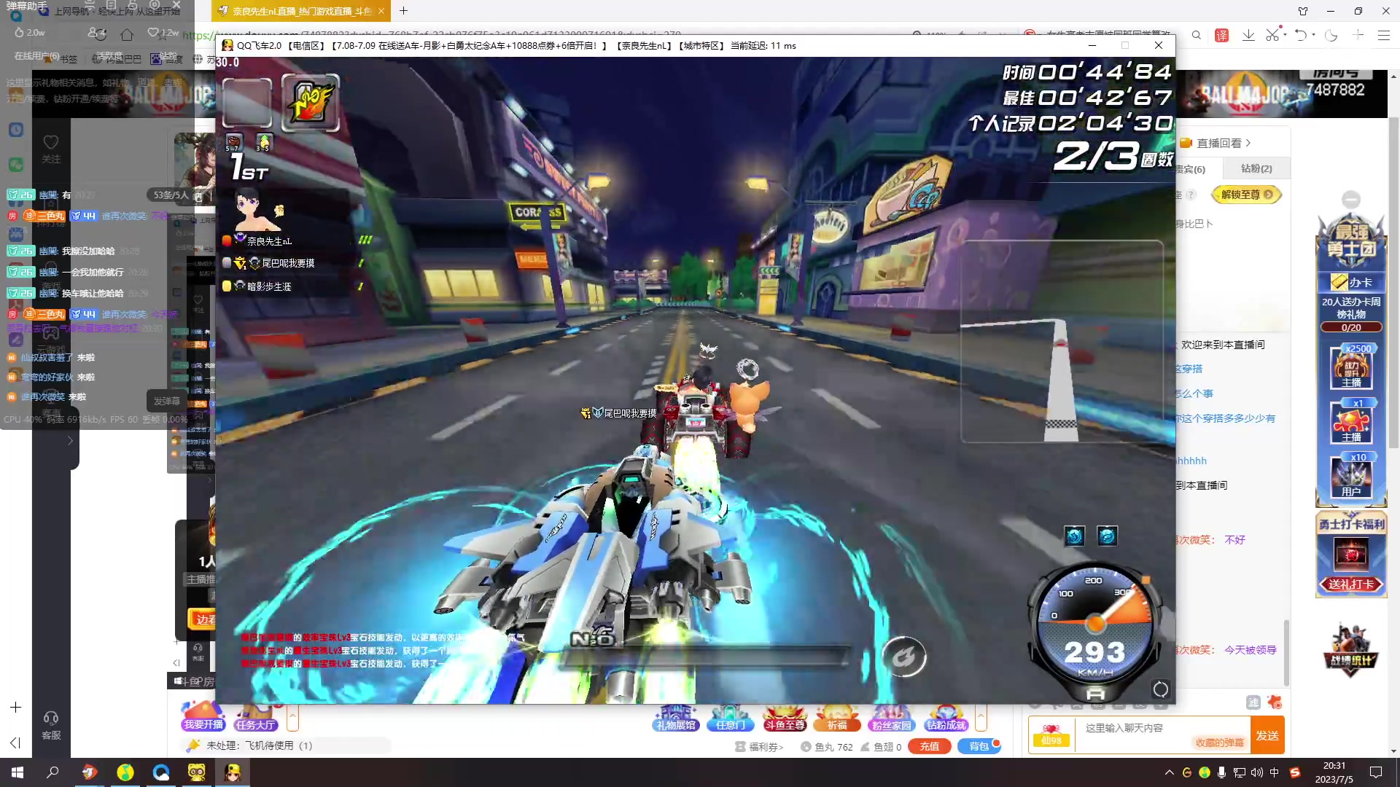Click the chat filter 滤 icon
Viewport: 1400px width, 787px height.
(x=1253, y=702)
